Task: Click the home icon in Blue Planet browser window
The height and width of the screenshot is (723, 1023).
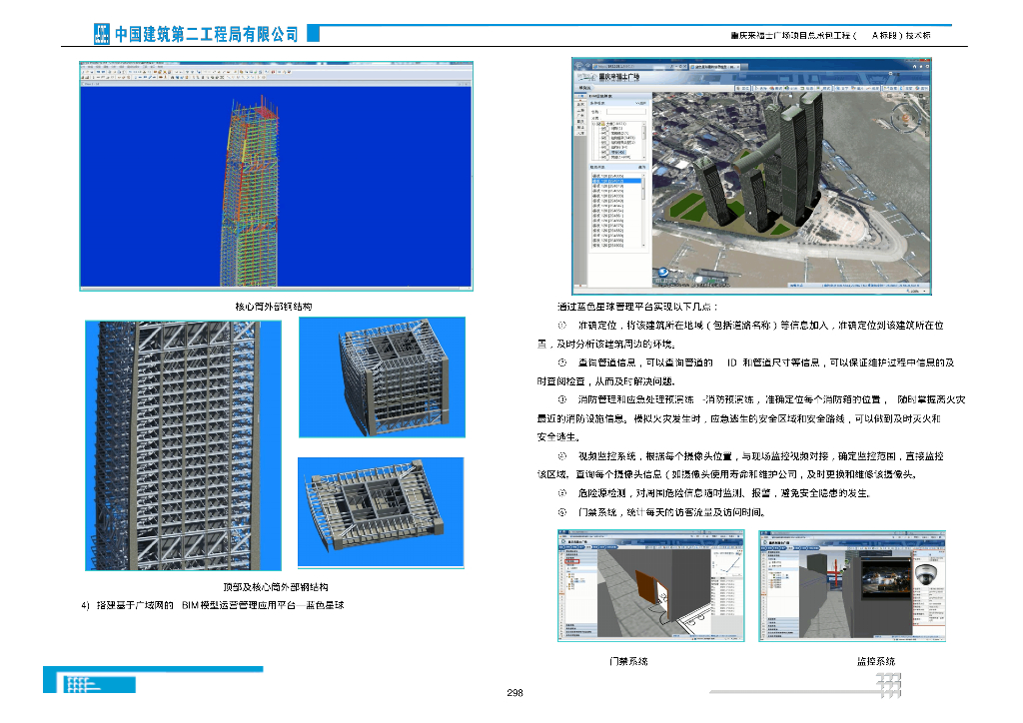Action: click(x=915, y=66)
